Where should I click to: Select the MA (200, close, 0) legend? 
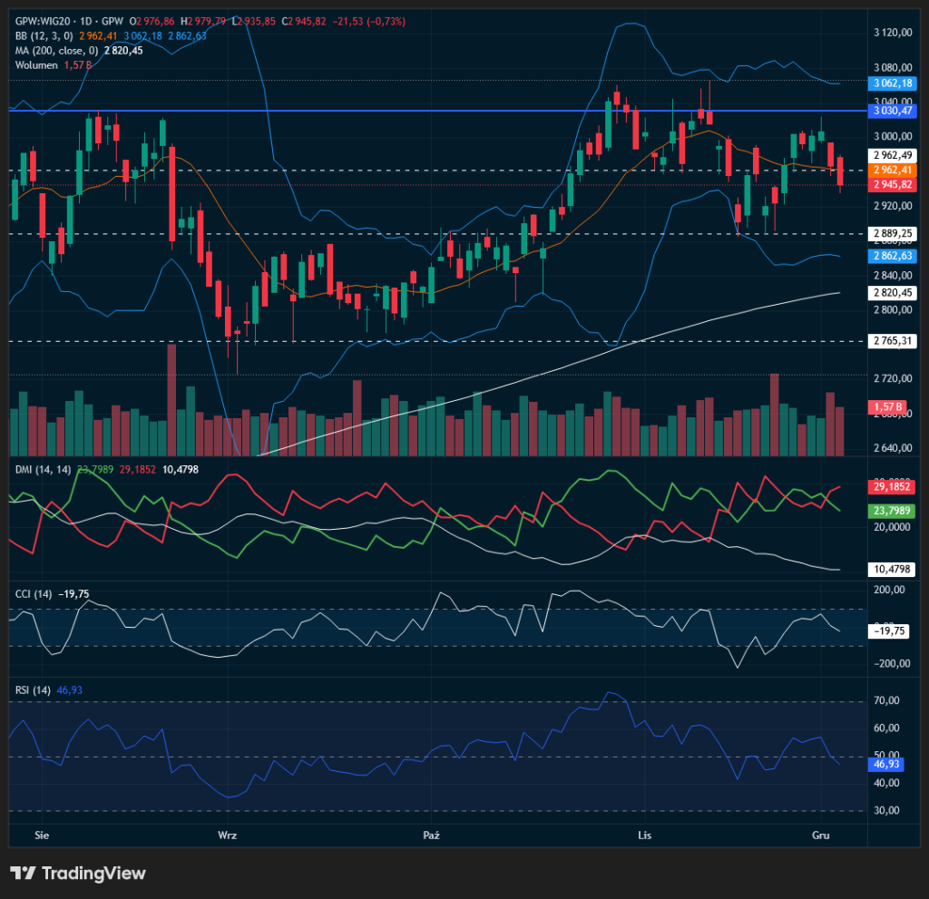click(x=56, y=50)
